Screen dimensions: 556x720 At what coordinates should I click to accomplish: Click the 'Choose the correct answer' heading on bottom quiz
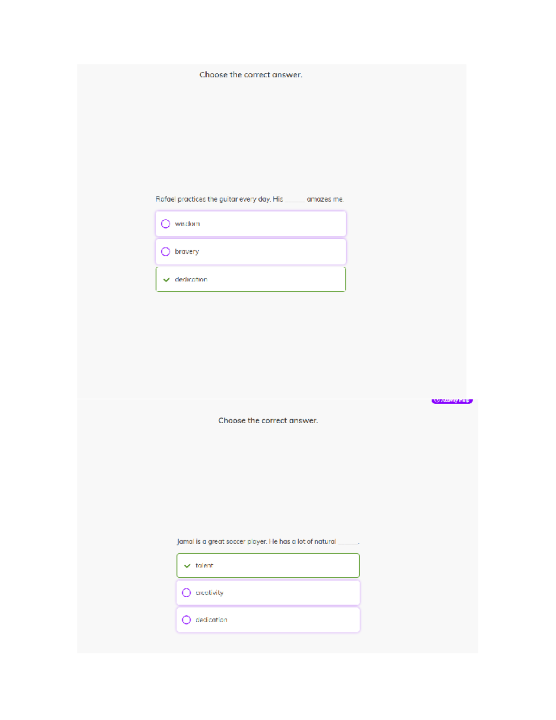click(268, 421)
